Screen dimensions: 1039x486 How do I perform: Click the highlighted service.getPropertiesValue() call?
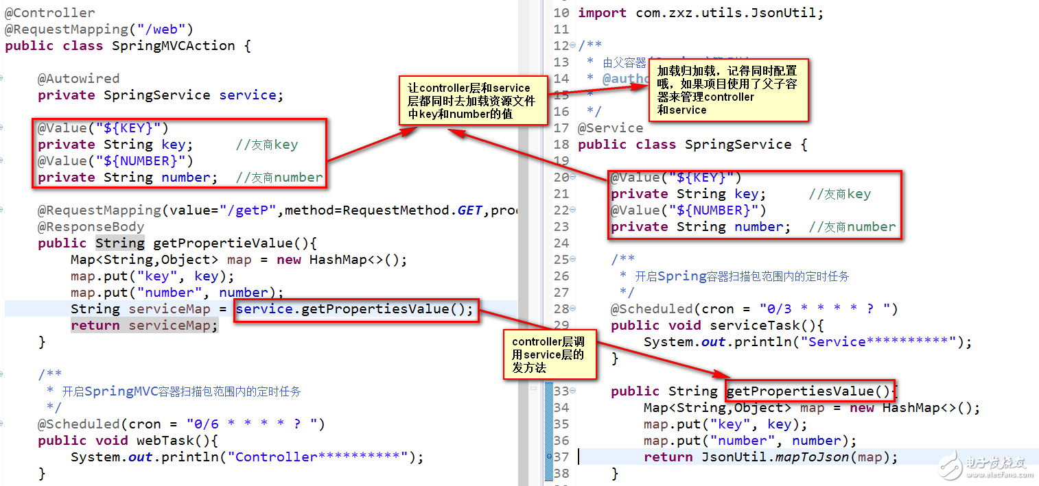(x=354, y=309)
